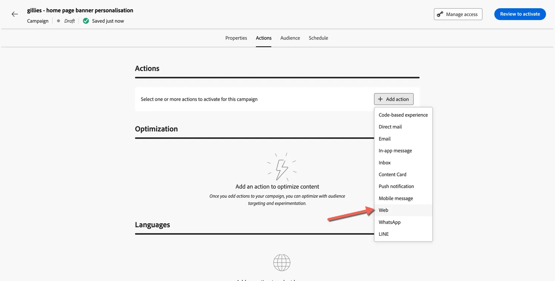
Task: Click 'Saved just now' status text
Action: tap(108, 21)
